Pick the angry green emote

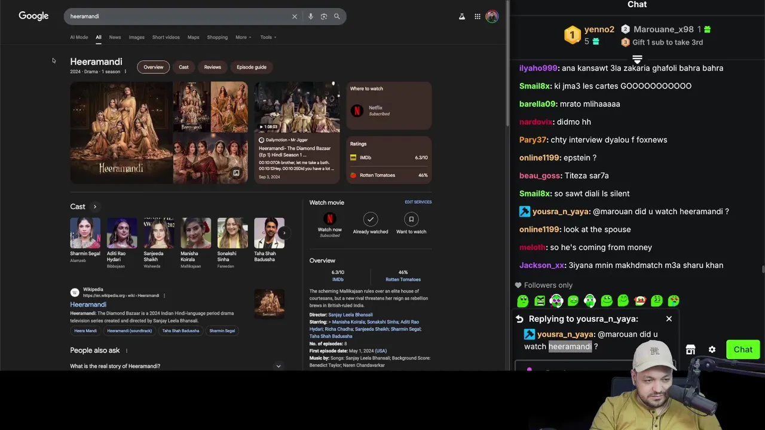[x=540, y=301]
